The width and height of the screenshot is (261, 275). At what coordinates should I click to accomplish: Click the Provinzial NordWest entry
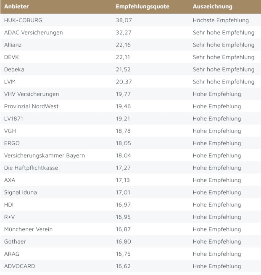[x=31, y=106]
